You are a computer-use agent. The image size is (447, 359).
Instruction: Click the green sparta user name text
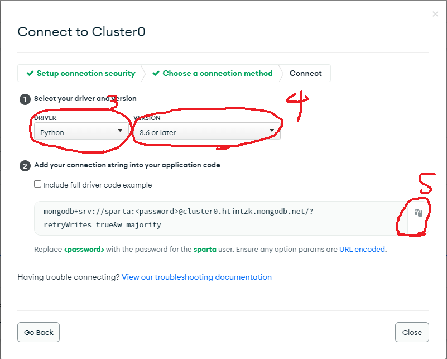[x=205, y=250]
